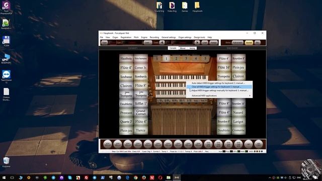Open the Notepad++ desktop shortcut
This screenshot has height=181, width=322.
click(6, 24)
